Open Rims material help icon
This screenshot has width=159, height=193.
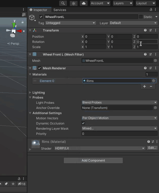click(x=149, y=141)
